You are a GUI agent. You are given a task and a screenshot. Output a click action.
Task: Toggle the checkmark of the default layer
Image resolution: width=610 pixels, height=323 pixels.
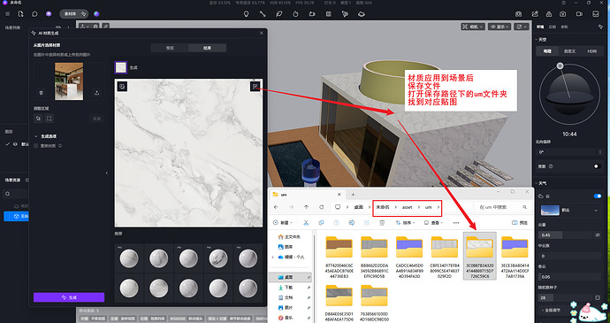click(8, 144)
